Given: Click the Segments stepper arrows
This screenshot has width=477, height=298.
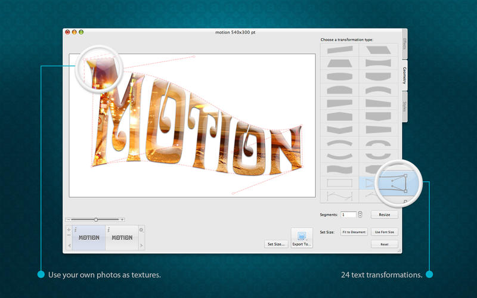Looking at the screenshot, I should point(361,214).
